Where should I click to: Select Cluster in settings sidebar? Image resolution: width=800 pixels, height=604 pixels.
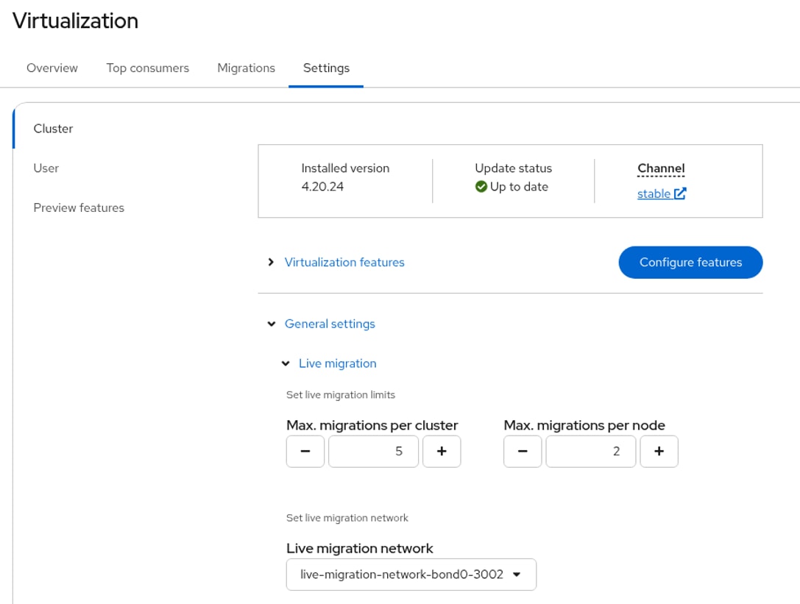(53, 129)
